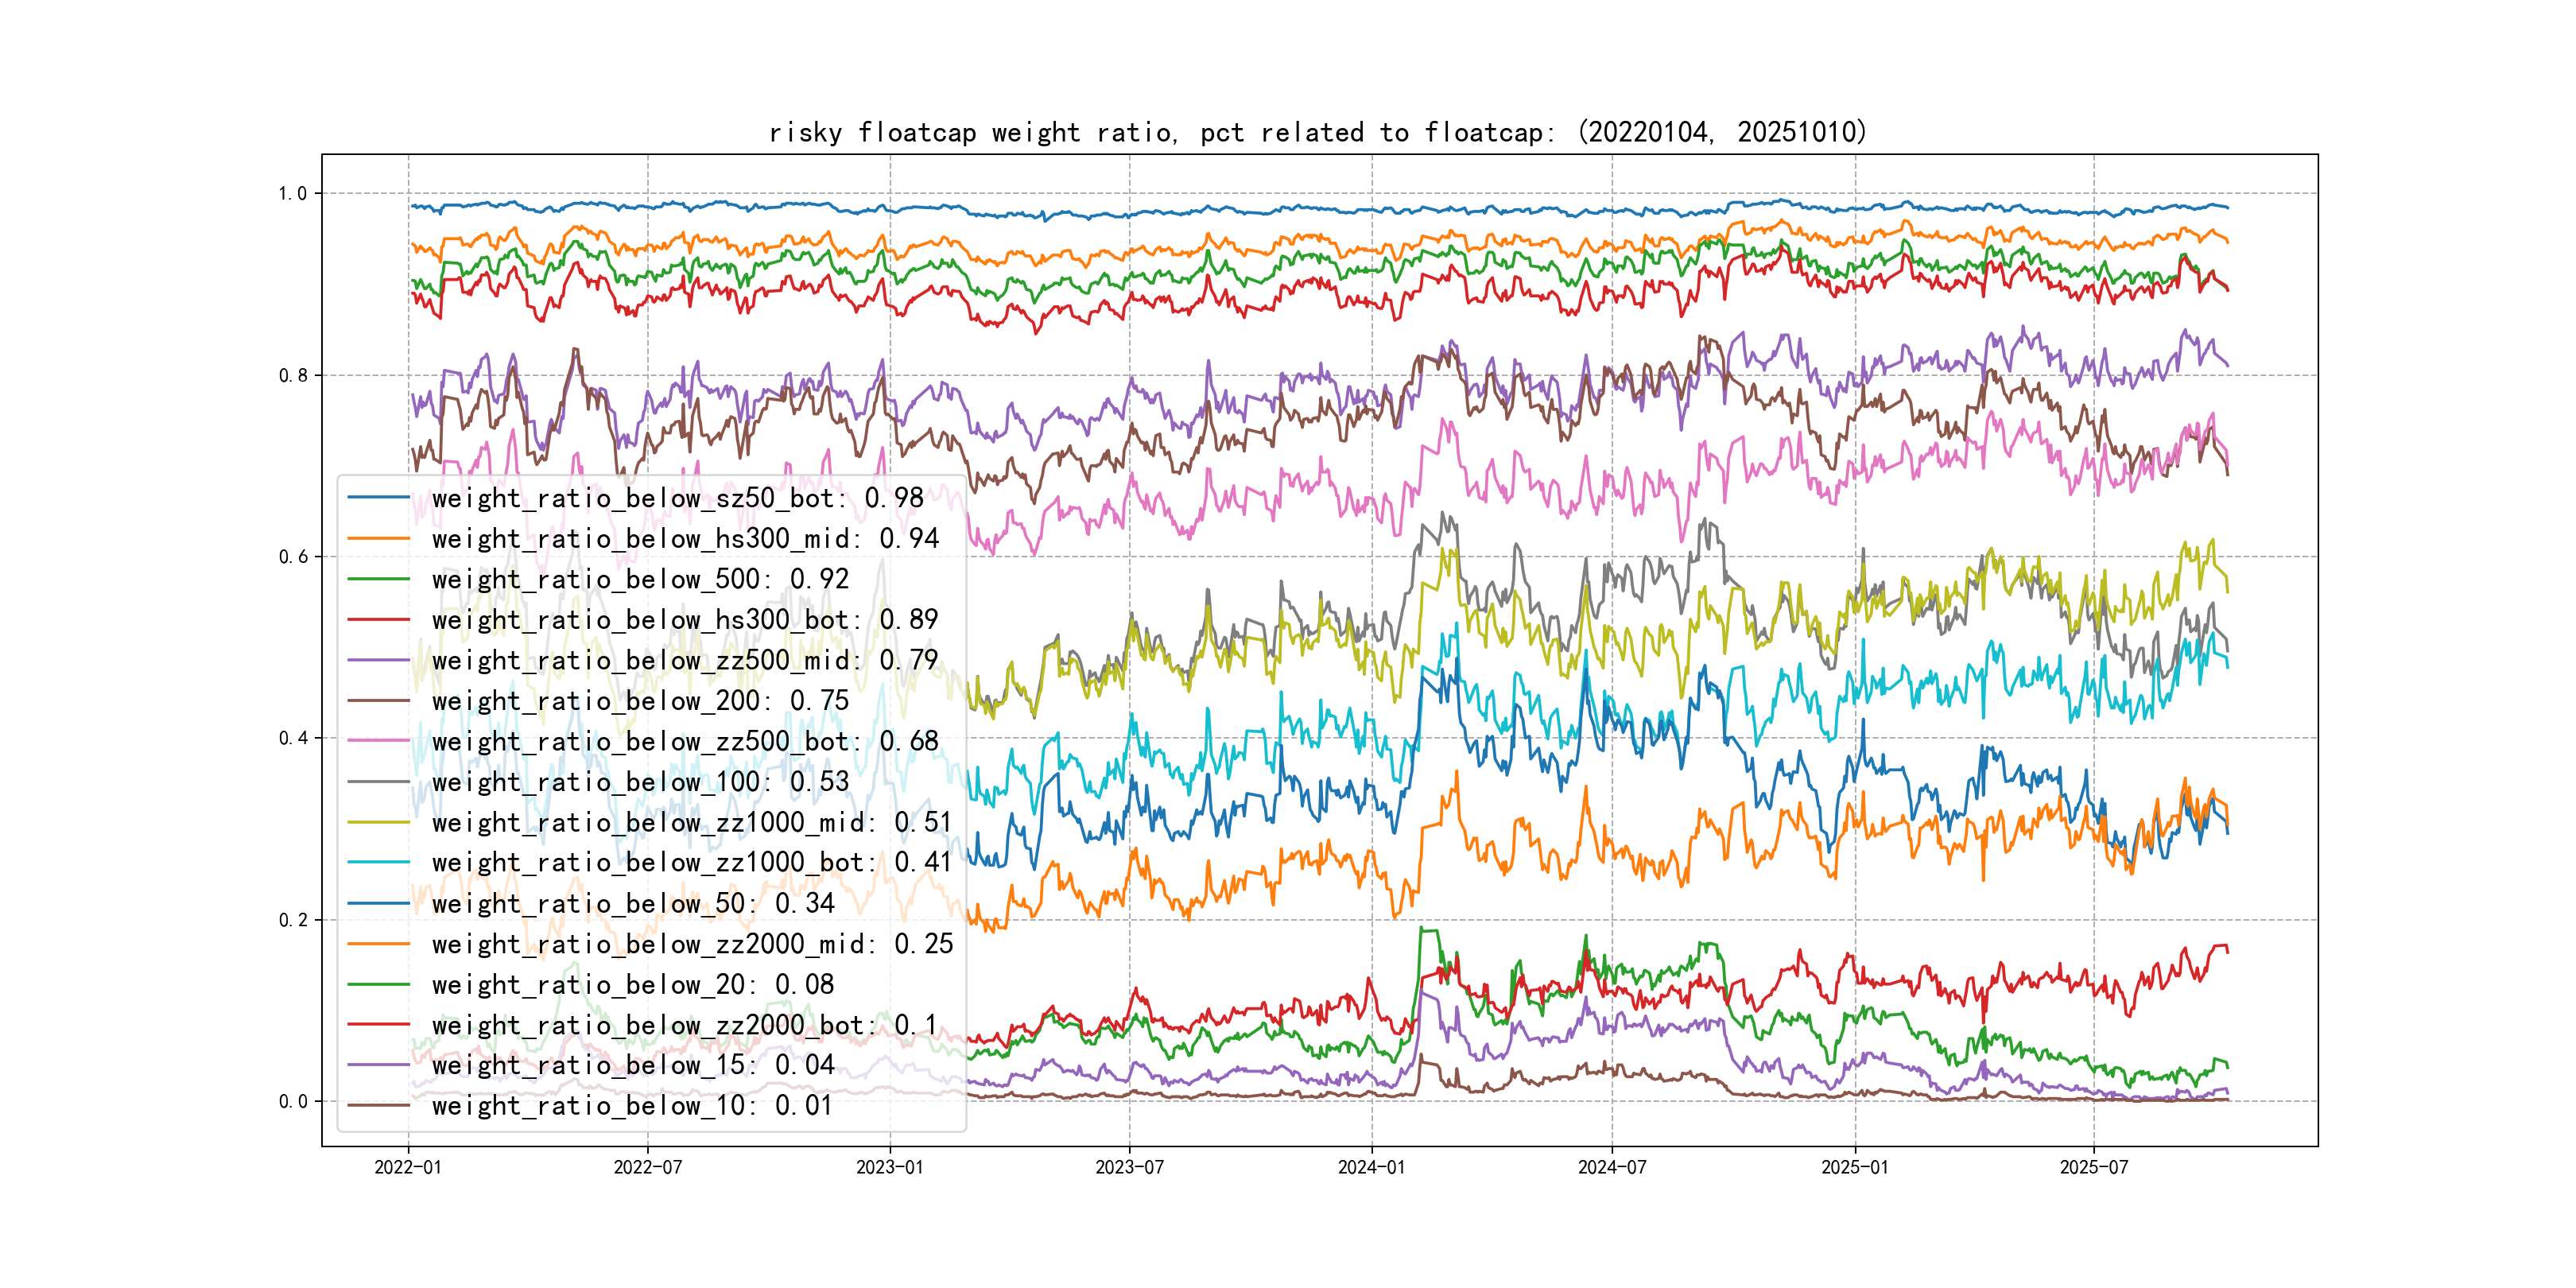Click legend label weight_ratio_below_10

633,1106
